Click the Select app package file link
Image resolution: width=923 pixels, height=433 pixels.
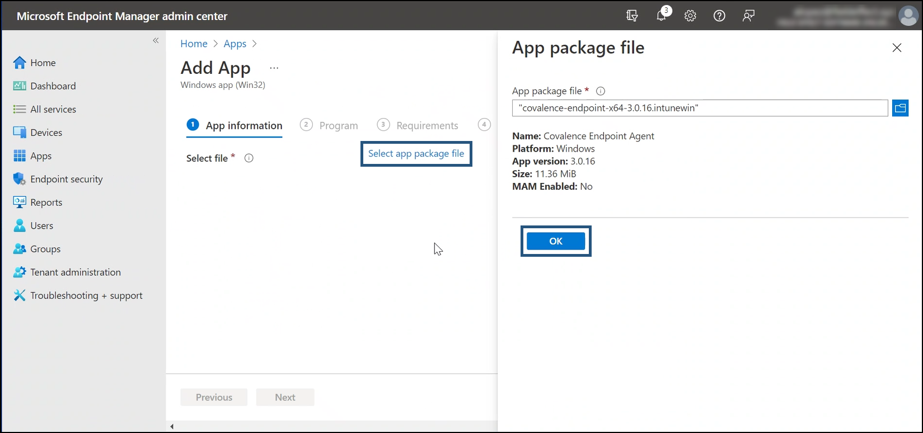pyautogui.click(x=416, y=153)
